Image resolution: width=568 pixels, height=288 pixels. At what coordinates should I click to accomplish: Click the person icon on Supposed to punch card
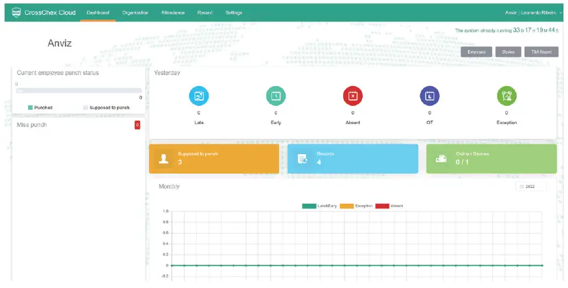pyautogui.click(x=164, y=159)
